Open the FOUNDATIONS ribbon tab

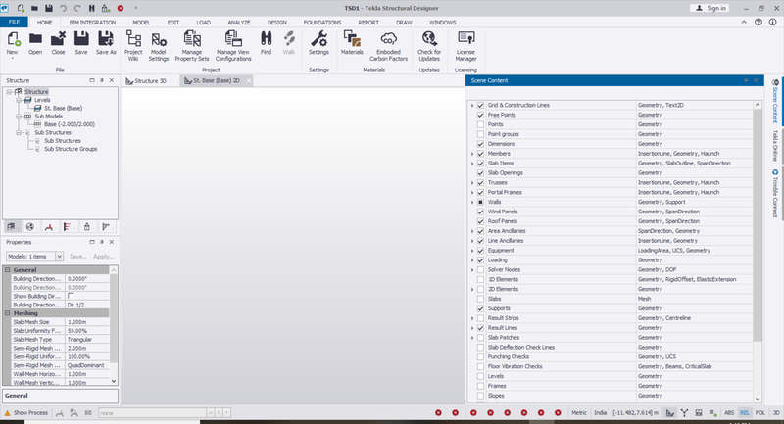(x=322, y=23)
